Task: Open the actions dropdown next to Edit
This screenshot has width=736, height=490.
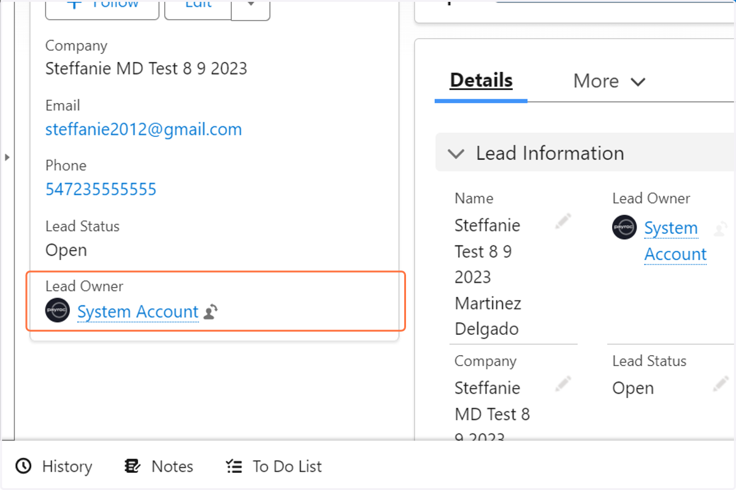Action: [251, 7]
